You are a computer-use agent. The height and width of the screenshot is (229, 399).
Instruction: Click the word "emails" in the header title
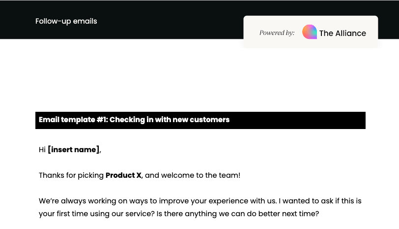point(85,21)
